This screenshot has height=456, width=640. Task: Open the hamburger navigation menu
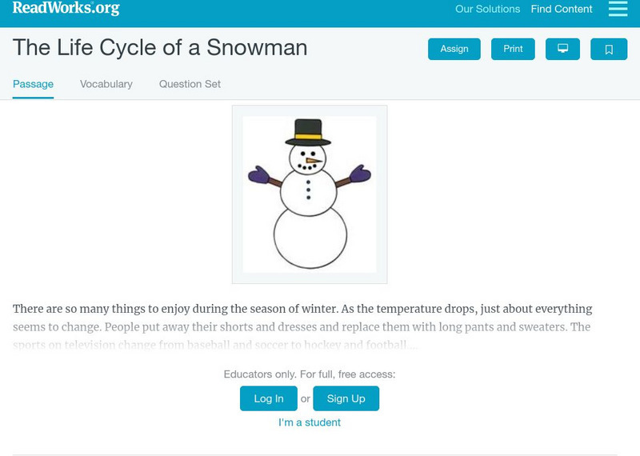[x=618, y=9]
